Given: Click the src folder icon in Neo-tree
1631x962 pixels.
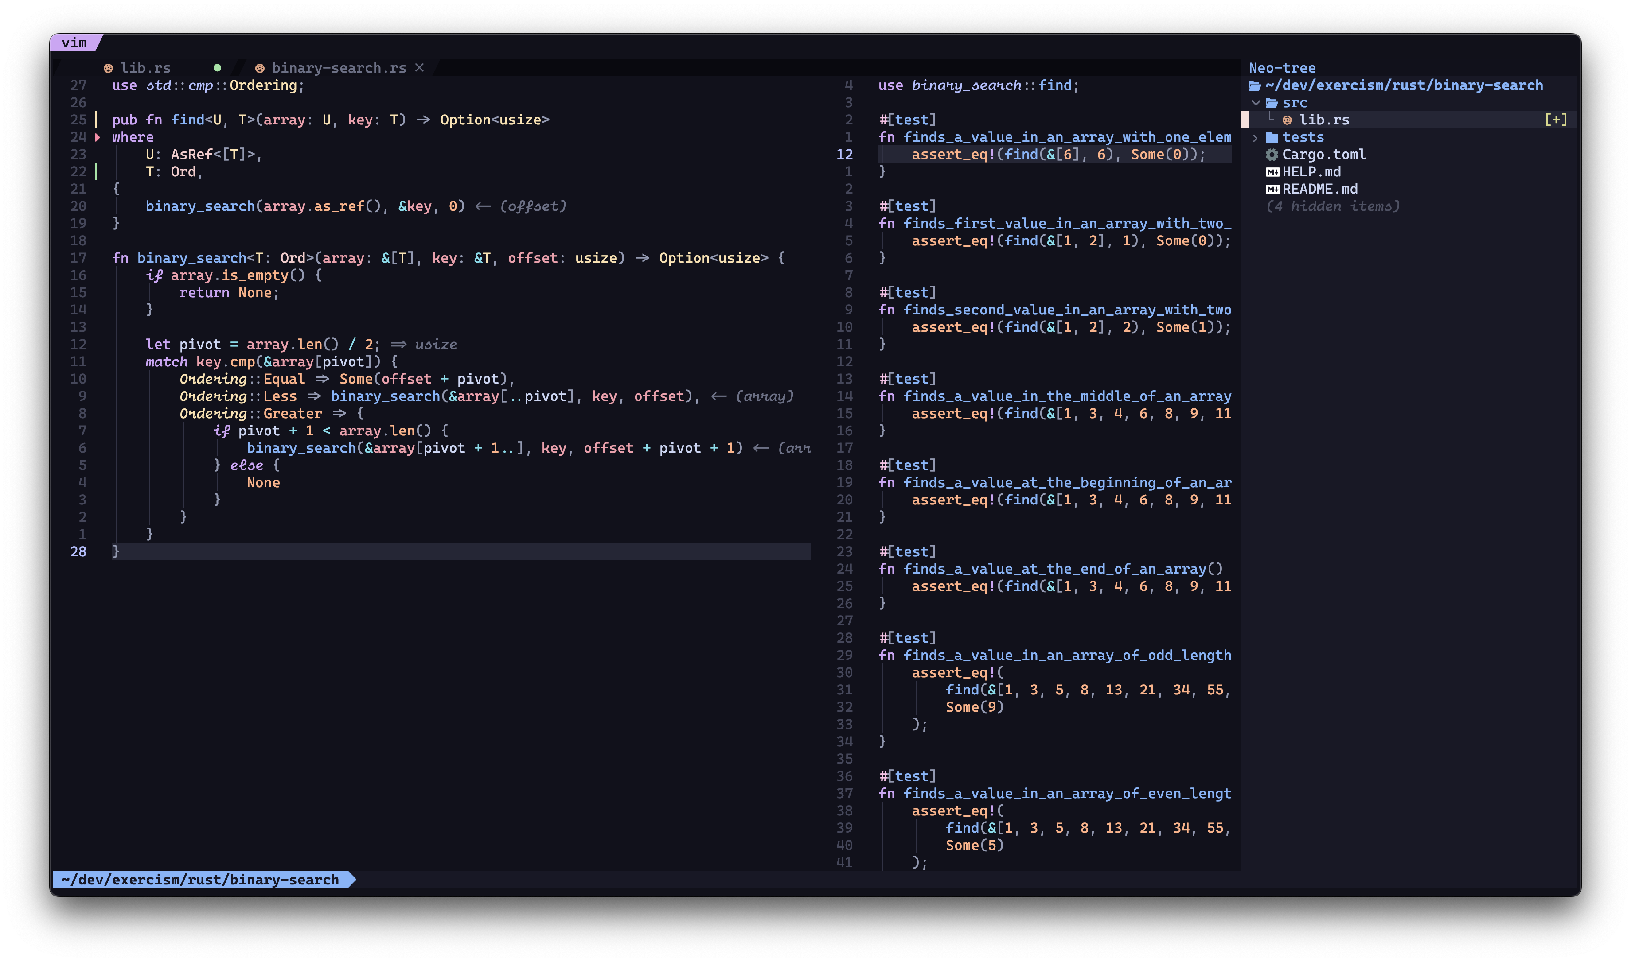Looking at the screenshot, I should pos(1272,102).
